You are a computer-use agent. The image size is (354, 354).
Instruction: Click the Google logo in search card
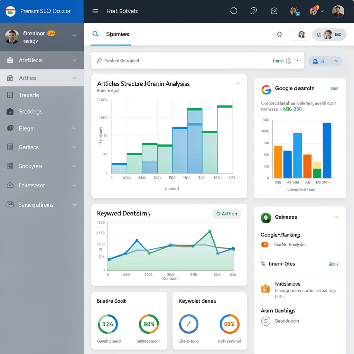(266, 90)
